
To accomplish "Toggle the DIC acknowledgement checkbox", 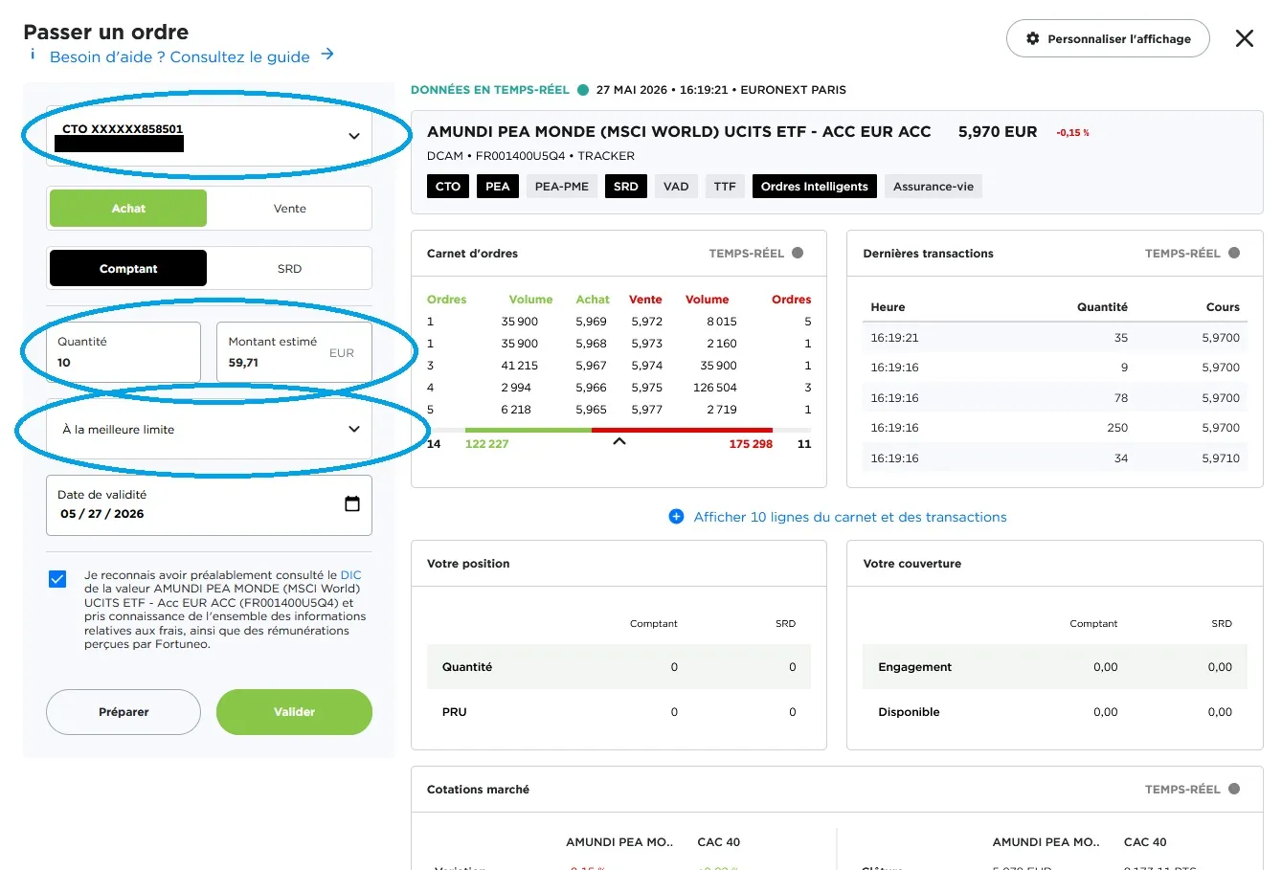I will pos(57,579).
